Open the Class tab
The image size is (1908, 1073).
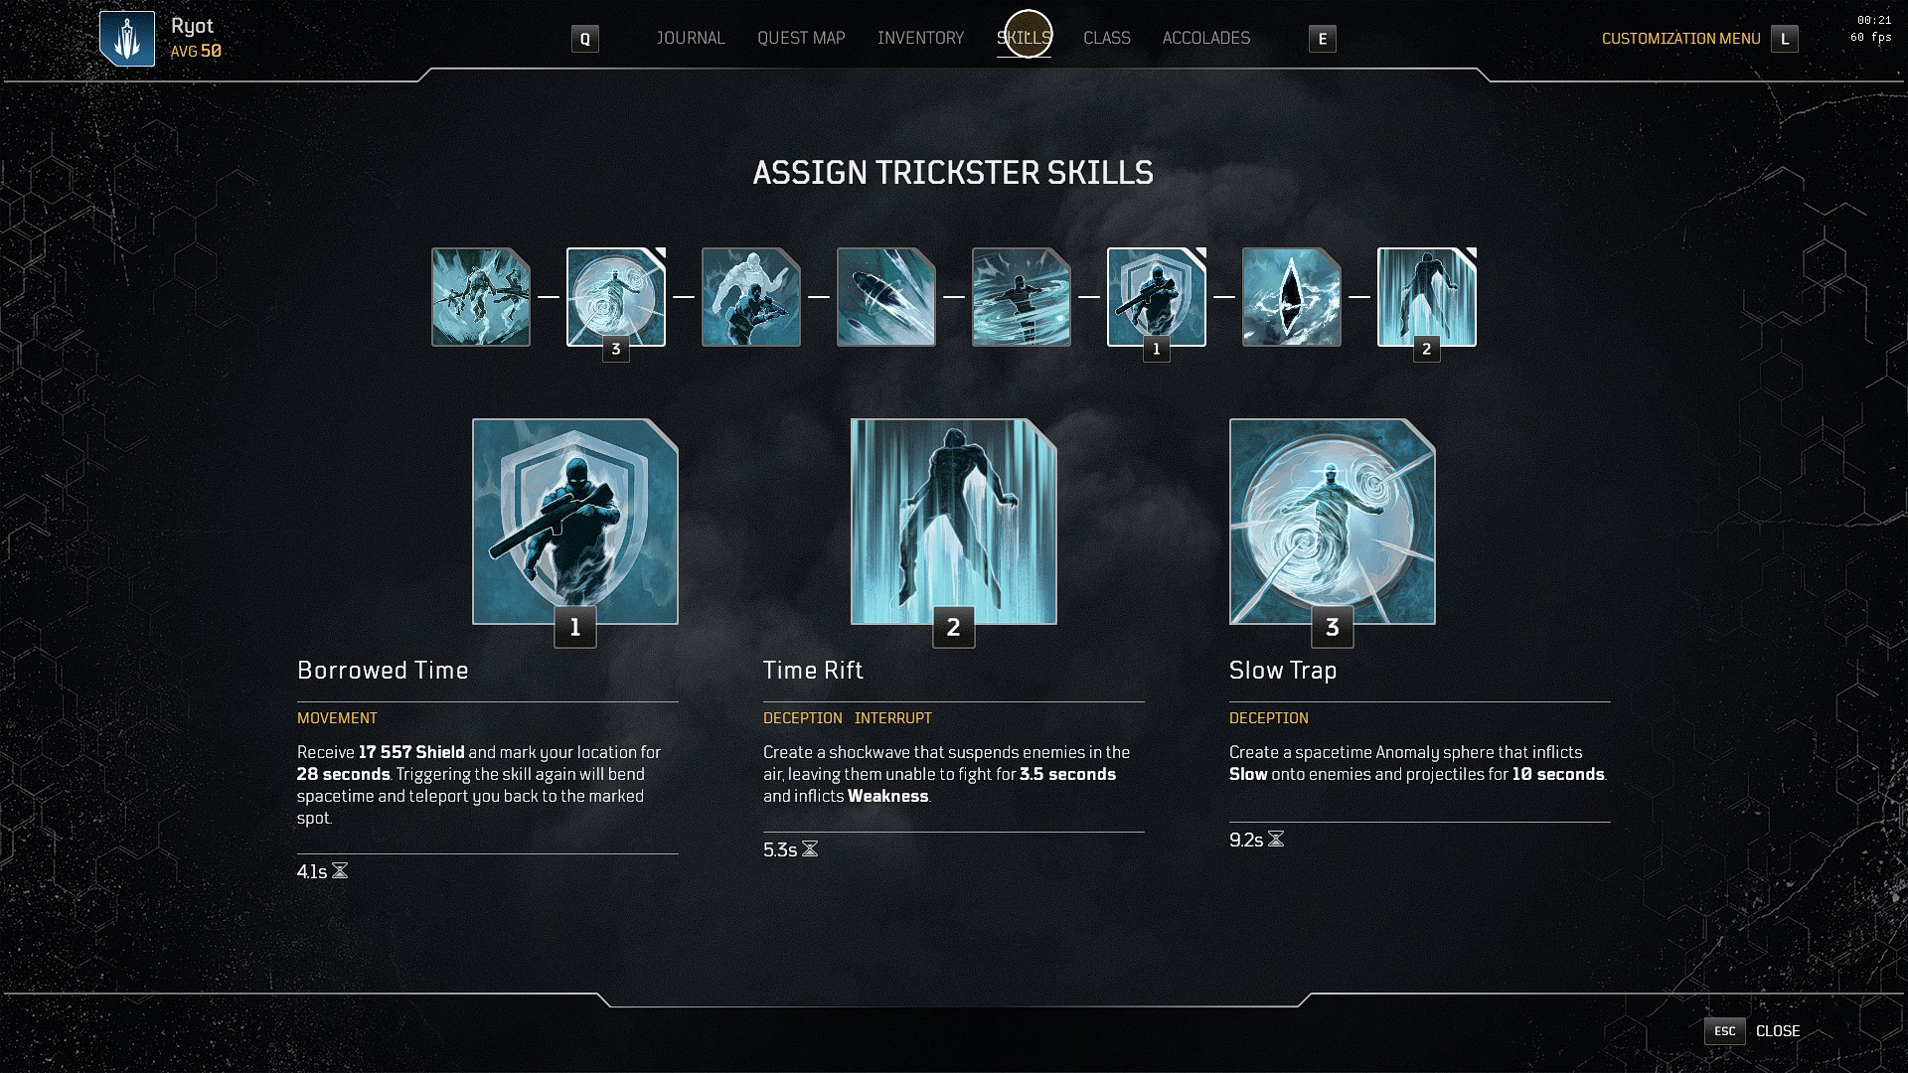[x=1107, y=38]
